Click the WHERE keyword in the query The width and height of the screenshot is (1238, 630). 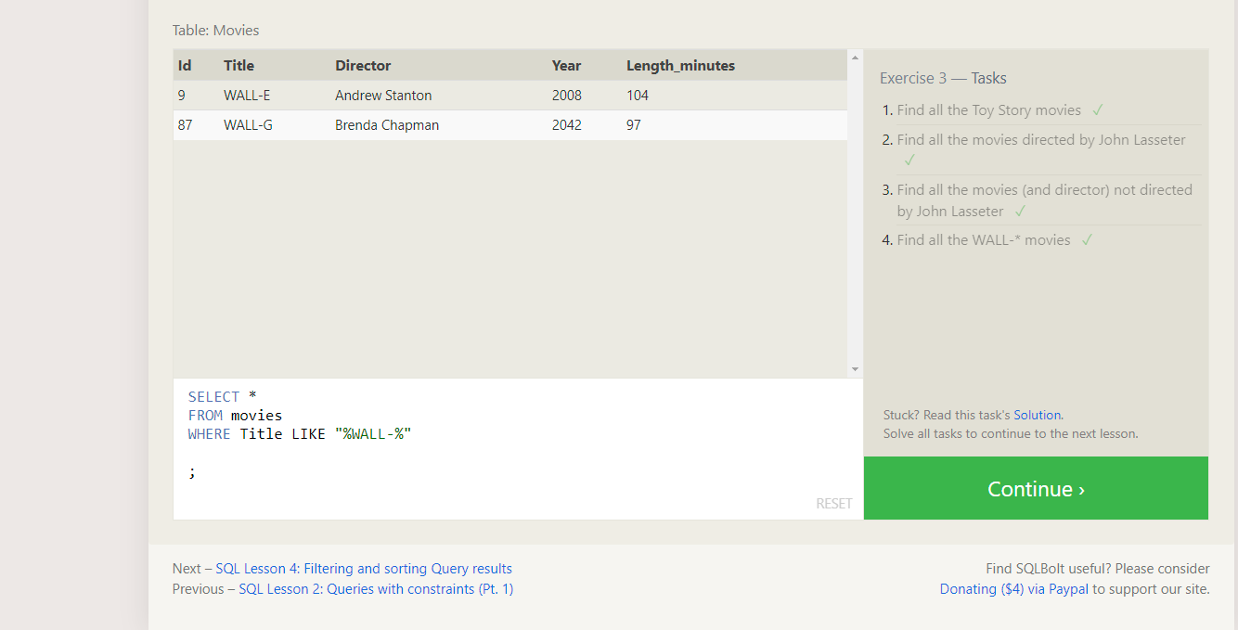(x=210, y=434)
